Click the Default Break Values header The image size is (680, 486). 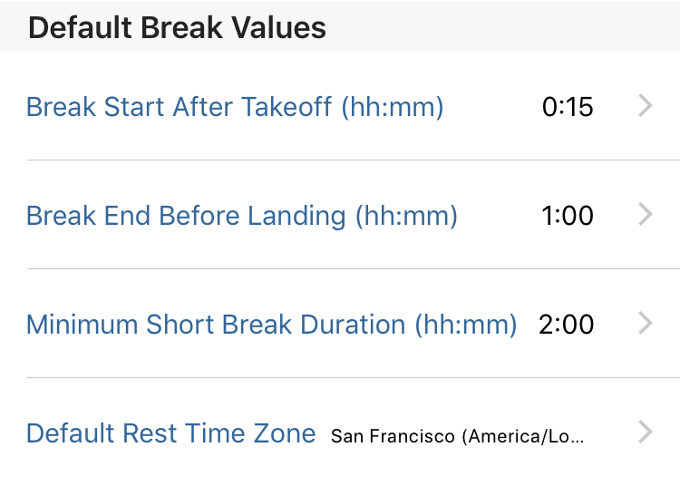tap(177, 27)
